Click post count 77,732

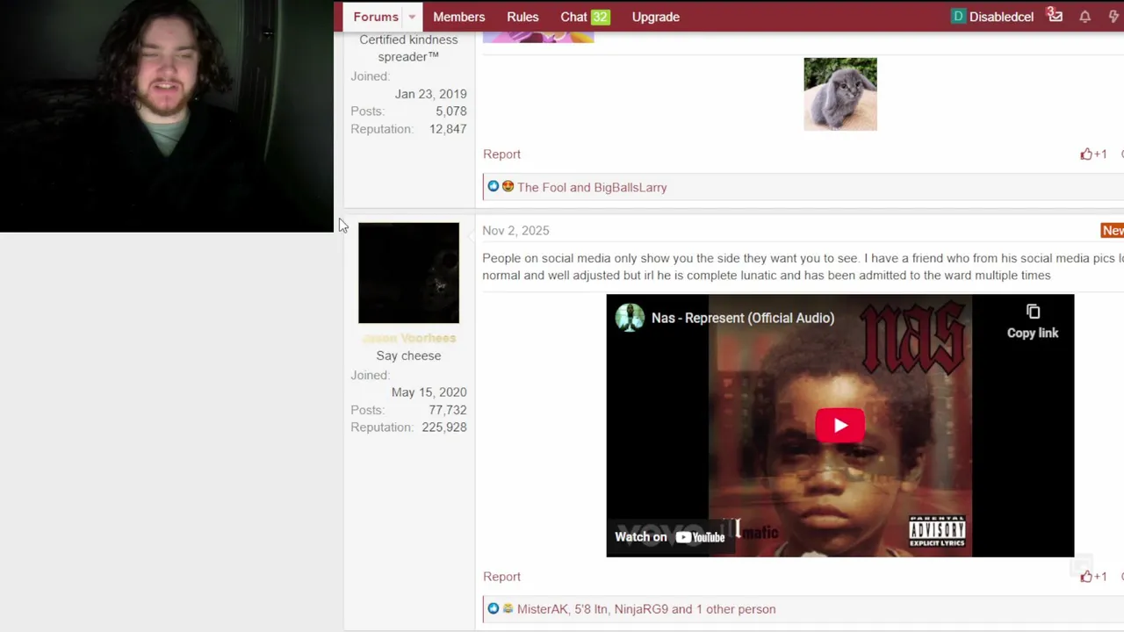coord(448,410)
